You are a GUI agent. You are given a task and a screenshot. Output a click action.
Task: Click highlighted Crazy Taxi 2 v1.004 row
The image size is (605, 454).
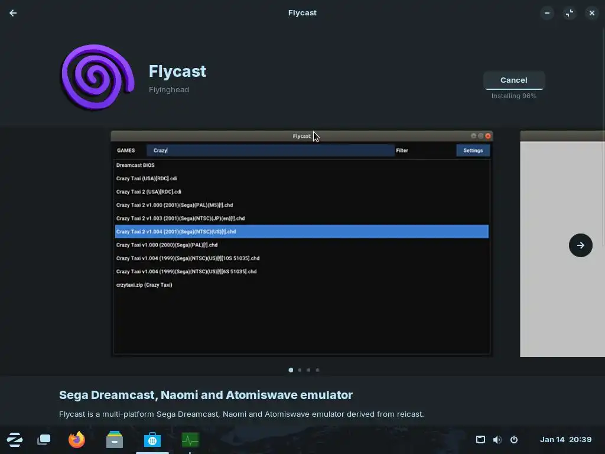click(302, 232)
